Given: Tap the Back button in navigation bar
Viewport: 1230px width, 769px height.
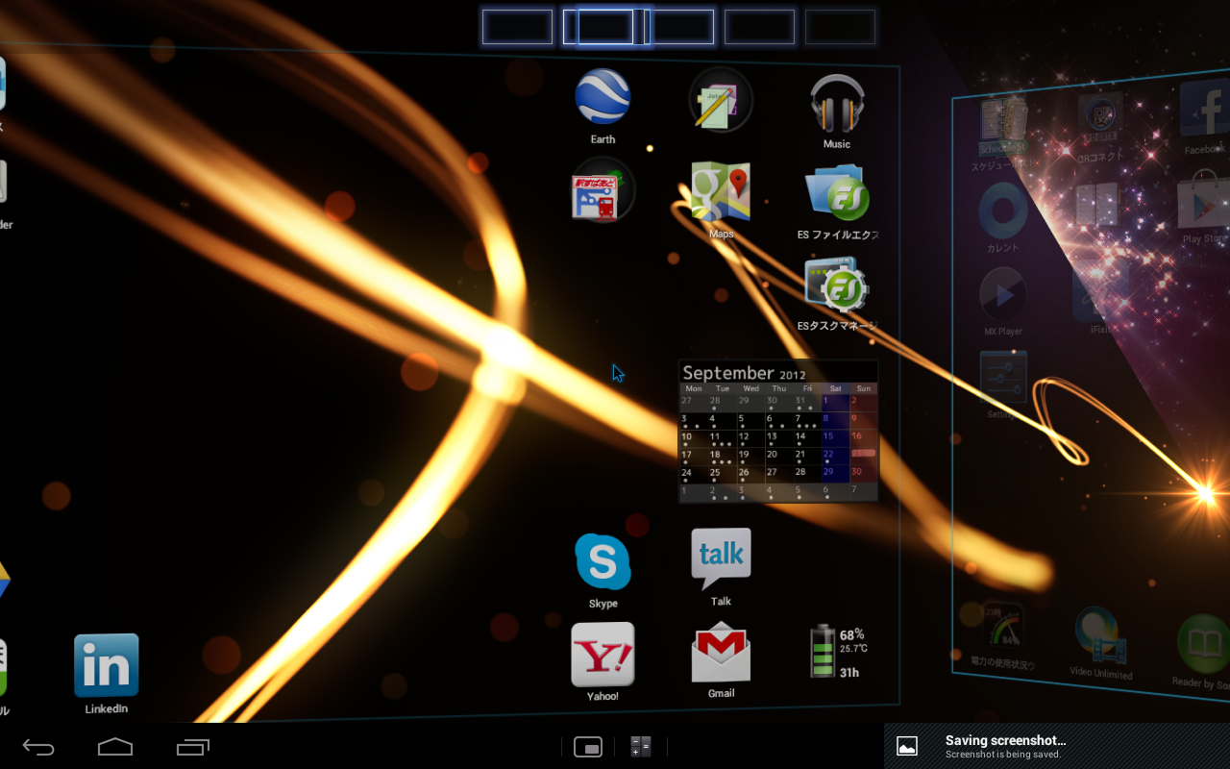Looking at the screenshot, I should 38,746.
